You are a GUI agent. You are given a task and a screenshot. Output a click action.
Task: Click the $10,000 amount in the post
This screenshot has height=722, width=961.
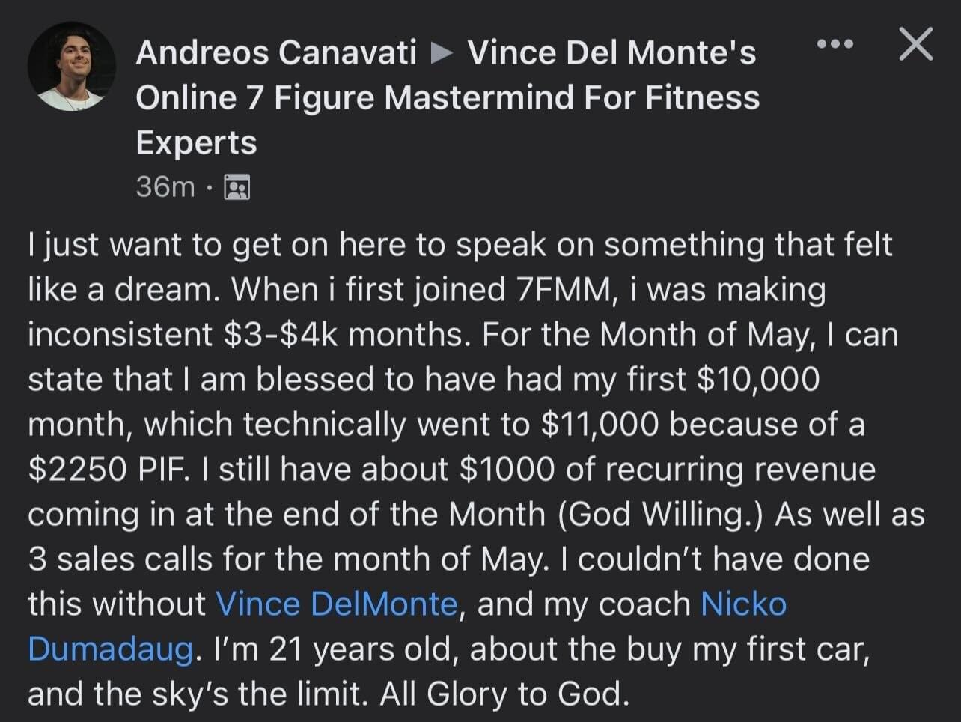click(x=757, y=380)
